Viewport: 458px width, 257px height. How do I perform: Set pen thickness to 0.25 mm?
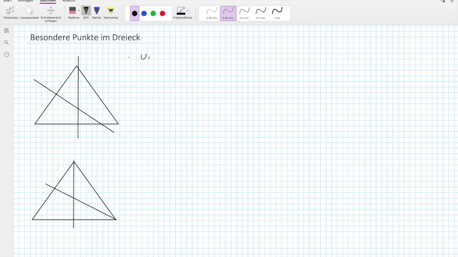pos(211,14)
